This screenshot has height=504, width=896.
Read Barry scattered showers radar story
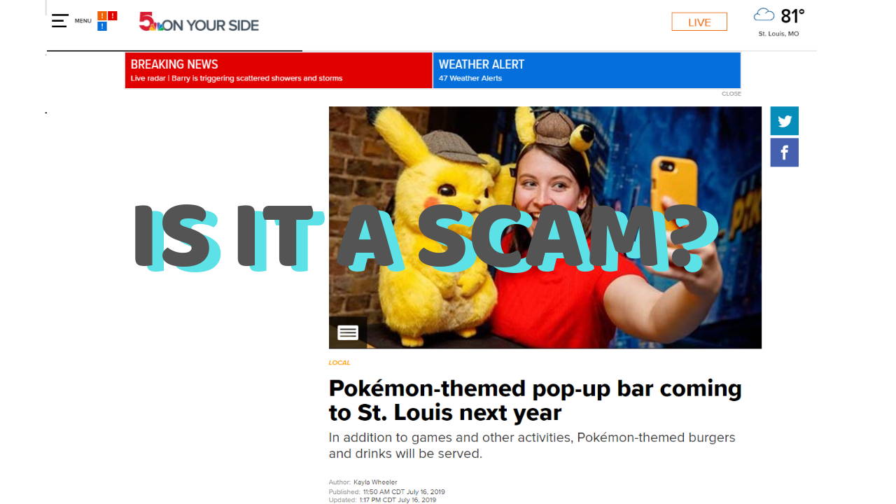point(237,78)
